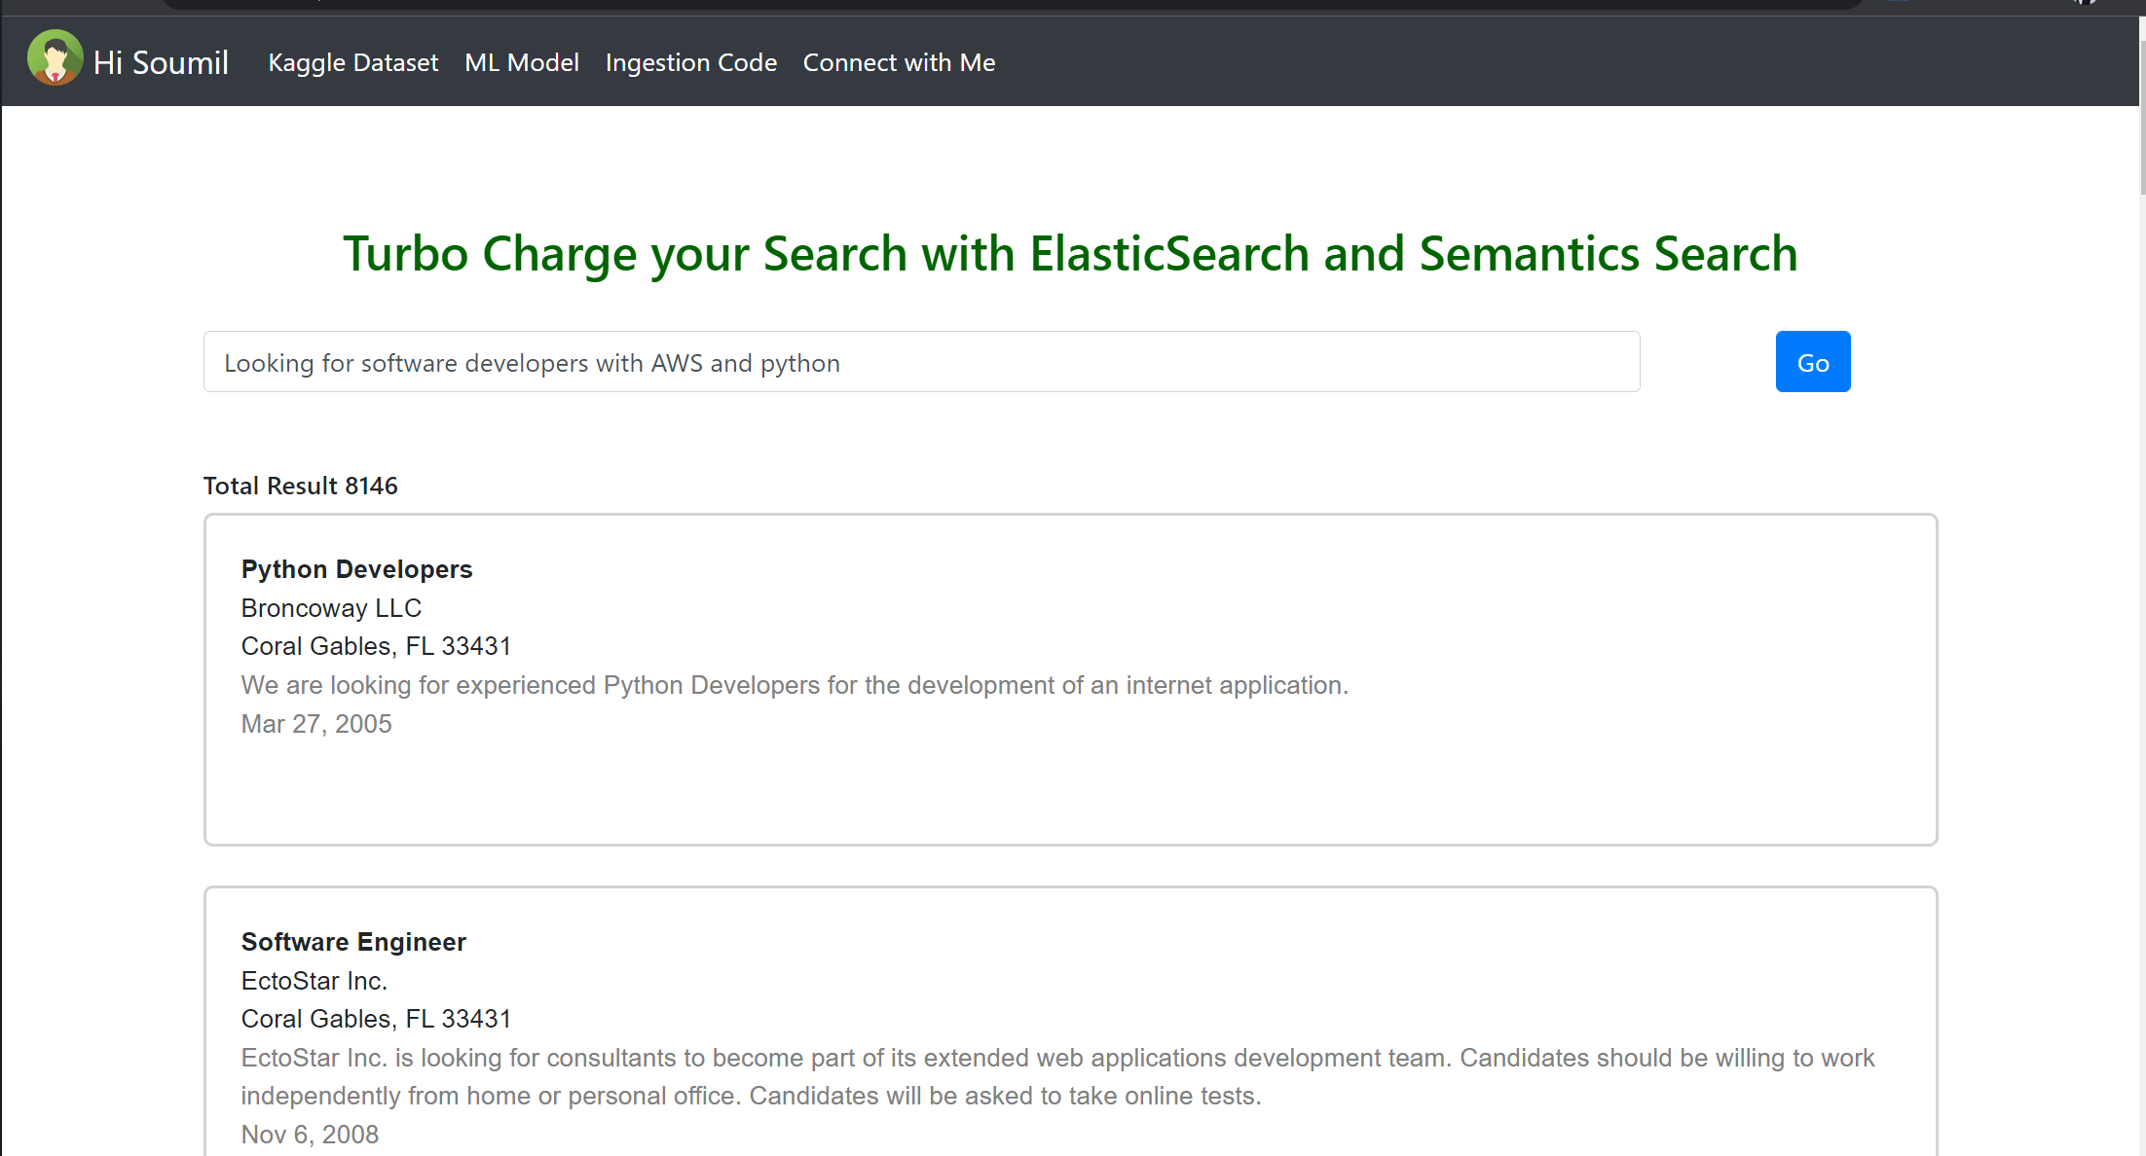The height and width of the screenshot is (1156, 2146).
Task: Click the Connect with Me link
Action: click(899, 61)
